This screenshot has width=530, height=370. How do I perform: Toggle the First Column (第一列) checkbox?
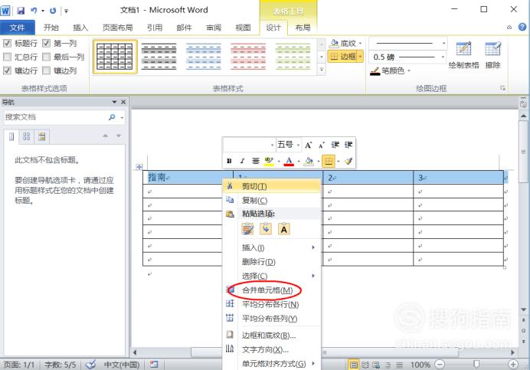click(46, 44)
